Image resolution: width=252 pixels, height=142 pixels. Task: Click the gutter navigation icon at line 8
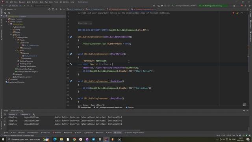[71, 37]
